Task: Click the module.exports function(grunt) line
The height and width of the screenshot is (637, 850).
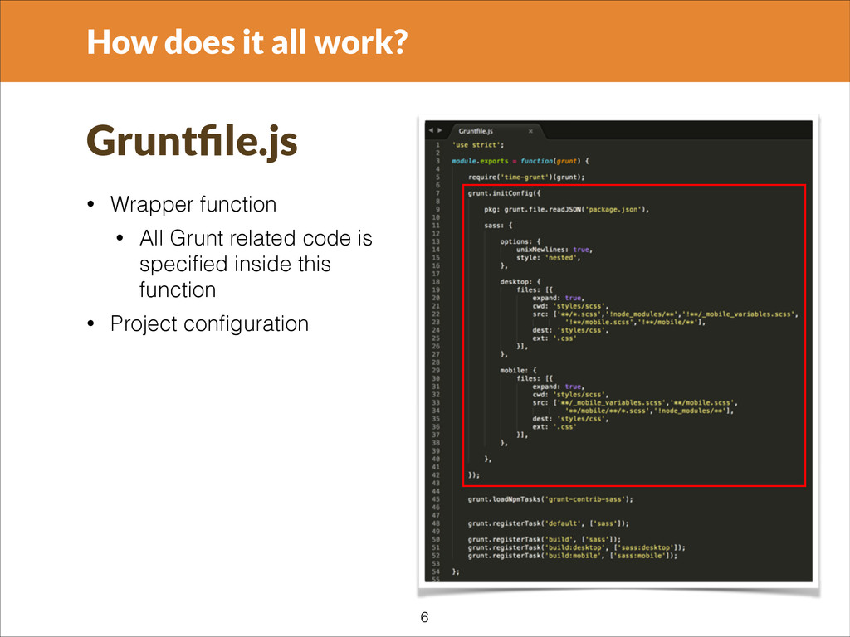Action: point(520,161)
